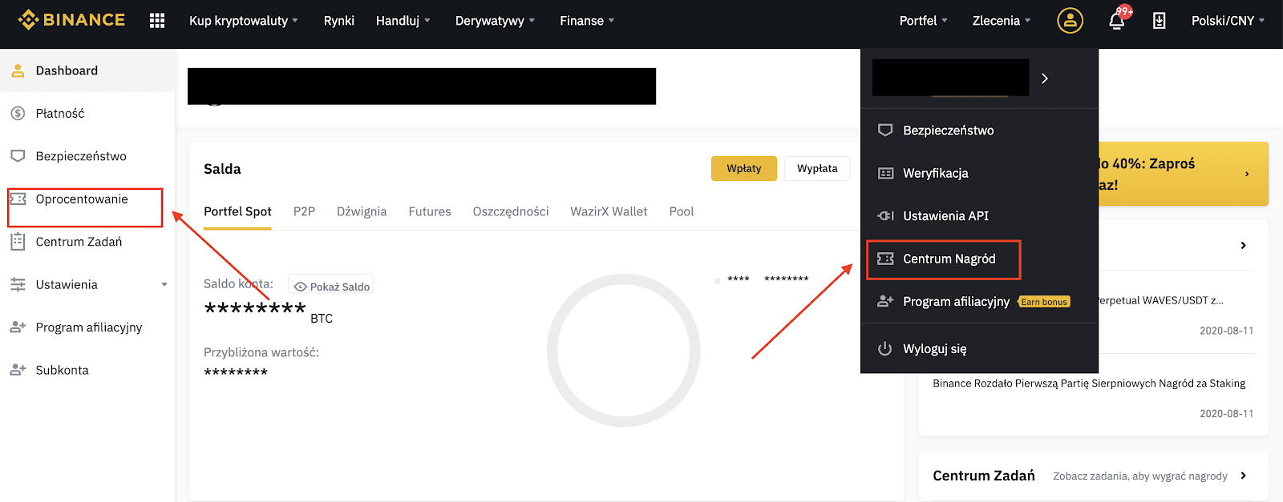Click the Oprocentowanie ticket icon
Image resolution: width=1283 pixels, height=502 pixels.
[18, 199]
